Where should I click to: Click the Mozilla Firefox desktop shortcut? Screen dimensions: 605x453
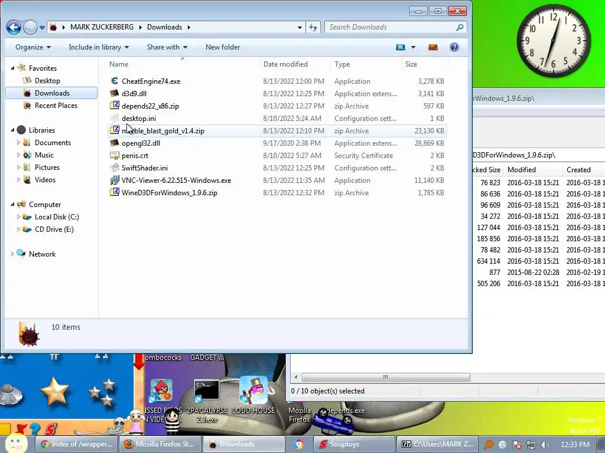[299, 415]
